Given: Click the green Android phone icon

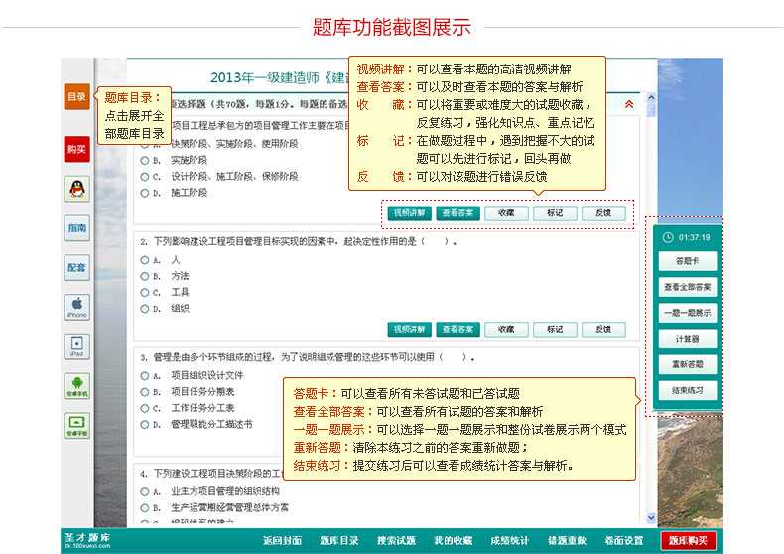Looking at the screenshot, I should tap(76, 385).
